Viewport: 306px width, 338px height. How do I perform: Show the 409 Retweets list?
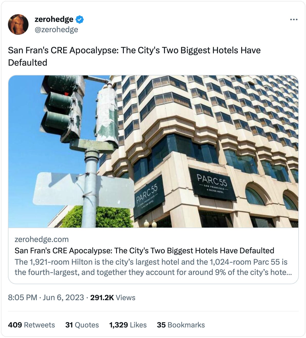coord(31,325)
